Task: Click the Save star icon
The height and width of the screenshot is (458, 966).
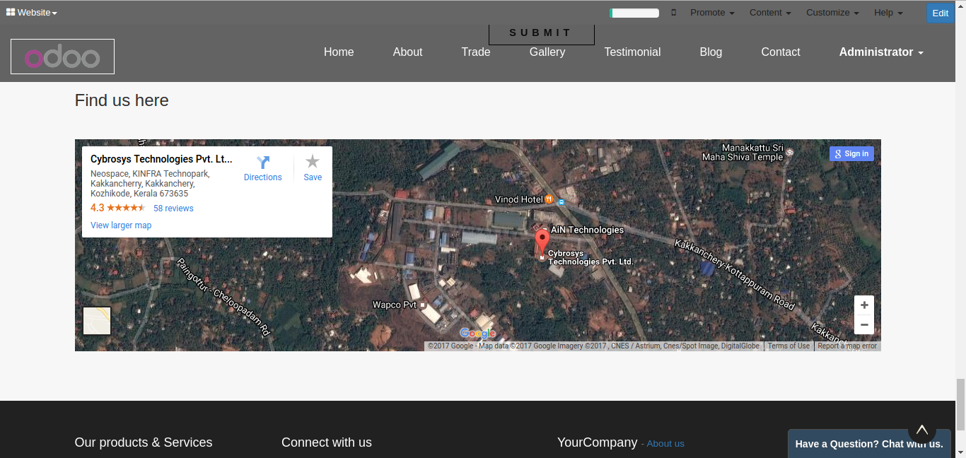Action: [313, 162]
